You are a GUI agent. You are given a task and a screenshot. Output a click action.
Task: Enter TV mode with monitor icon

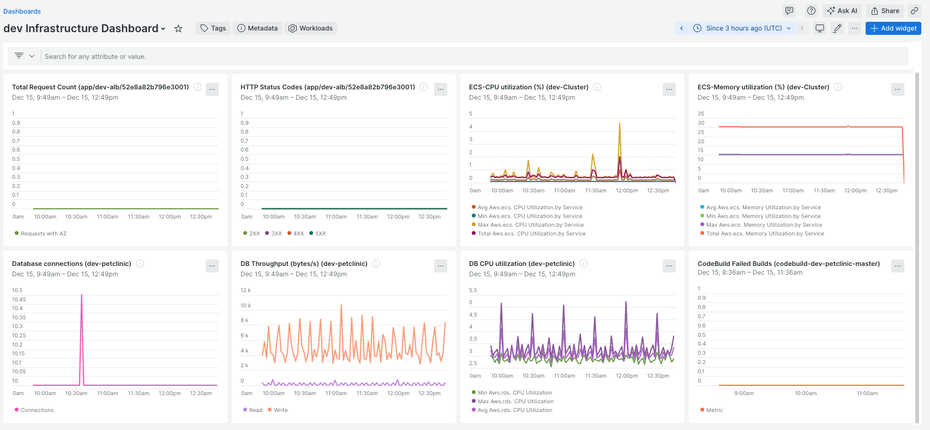[819, 28]
